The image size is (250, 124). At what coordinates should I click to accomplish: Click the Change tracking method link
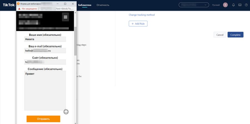tap(142, 15)
